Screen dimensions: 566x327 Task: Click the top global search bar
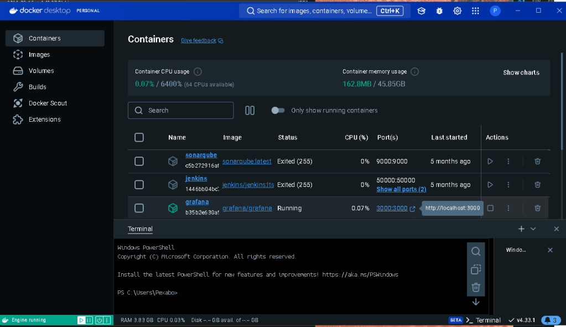324,11
